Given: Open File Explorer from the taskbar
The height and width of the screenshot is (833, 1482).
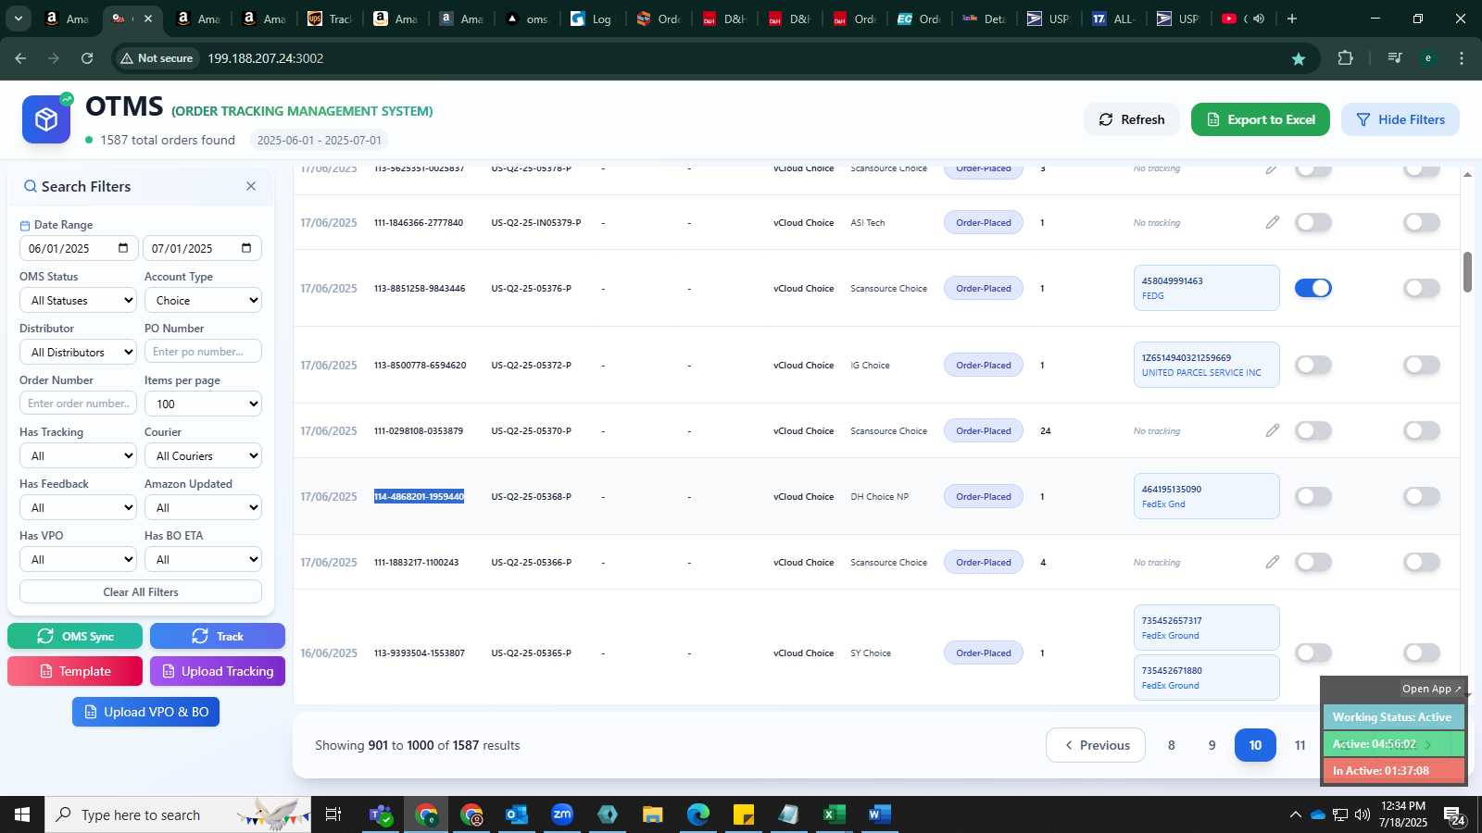Looking at the screenshot, I should (x=653, y=814).
